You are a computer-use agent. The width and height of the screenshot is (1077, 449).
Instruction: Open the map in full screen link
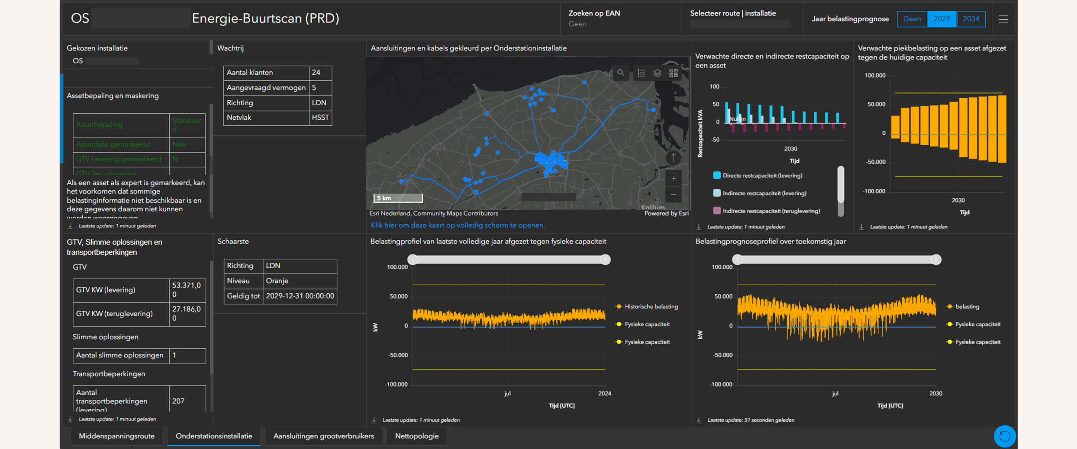(458, 225)
